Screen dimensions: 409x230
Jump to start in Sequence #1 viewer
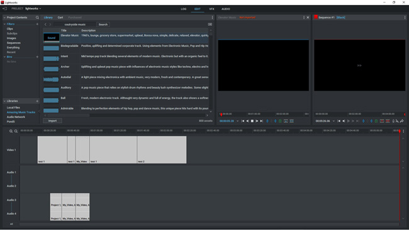(x=339, y=121)
